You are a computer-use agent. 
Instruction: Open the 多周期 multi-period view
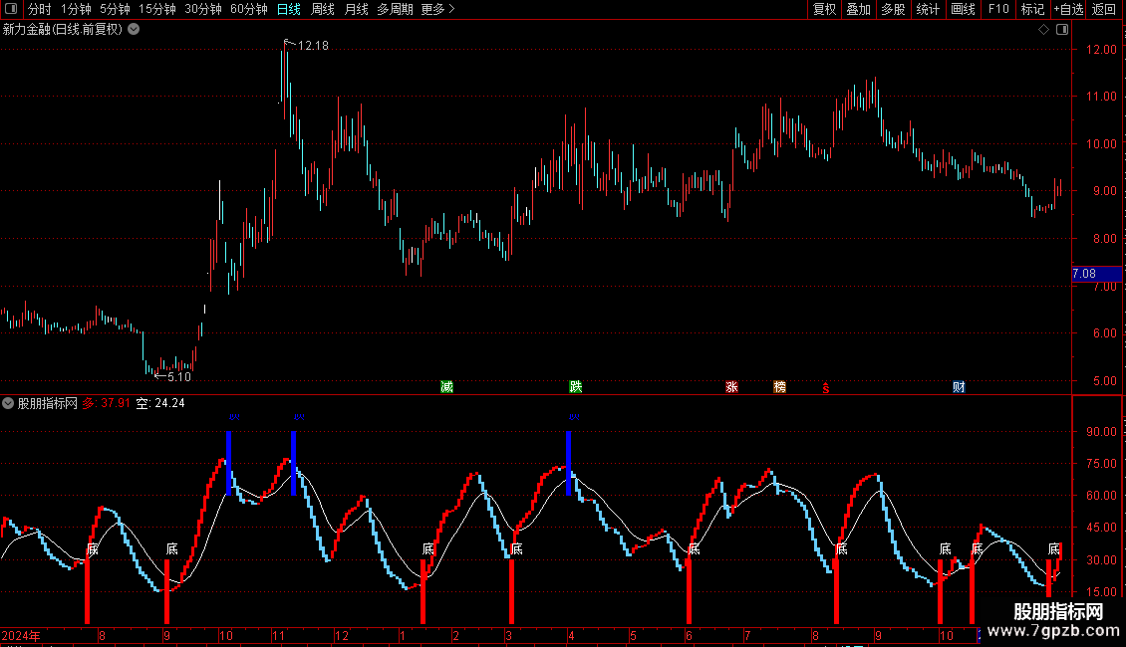395,9
